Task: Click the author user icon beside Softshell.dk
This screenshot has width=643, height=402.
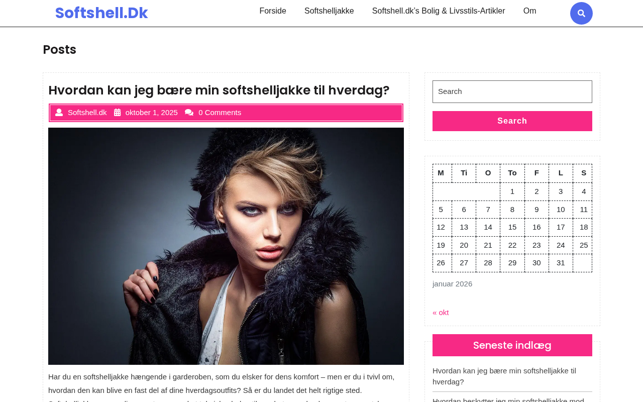Action: point(59,113)
